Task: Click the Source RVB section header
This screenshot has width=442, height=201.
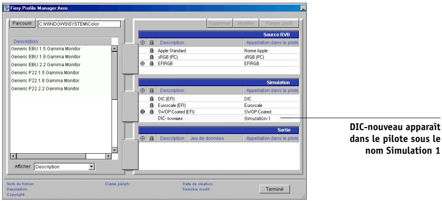Action: coord(219,35)
